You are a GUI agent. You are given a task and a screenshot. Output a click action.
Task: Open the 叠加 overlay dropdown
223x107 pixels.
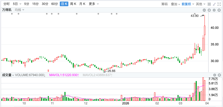tap(175, 4)
